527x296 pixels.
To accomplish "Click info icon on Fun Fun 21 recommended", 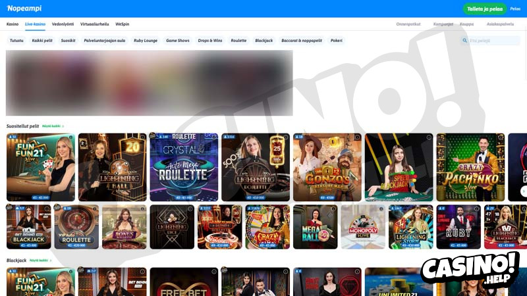I will [71, 137].
